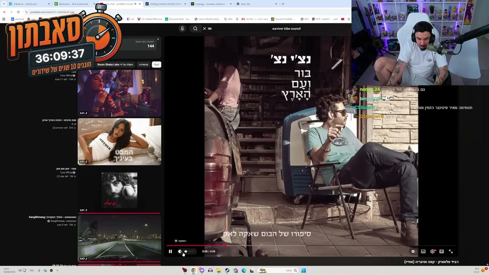Mute the video with the speaker icon

[x=180, y=251]
